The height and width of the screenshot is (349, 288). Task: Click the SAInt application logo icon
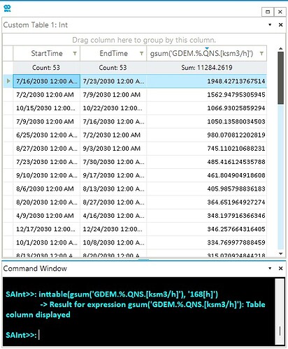point(7,8)
